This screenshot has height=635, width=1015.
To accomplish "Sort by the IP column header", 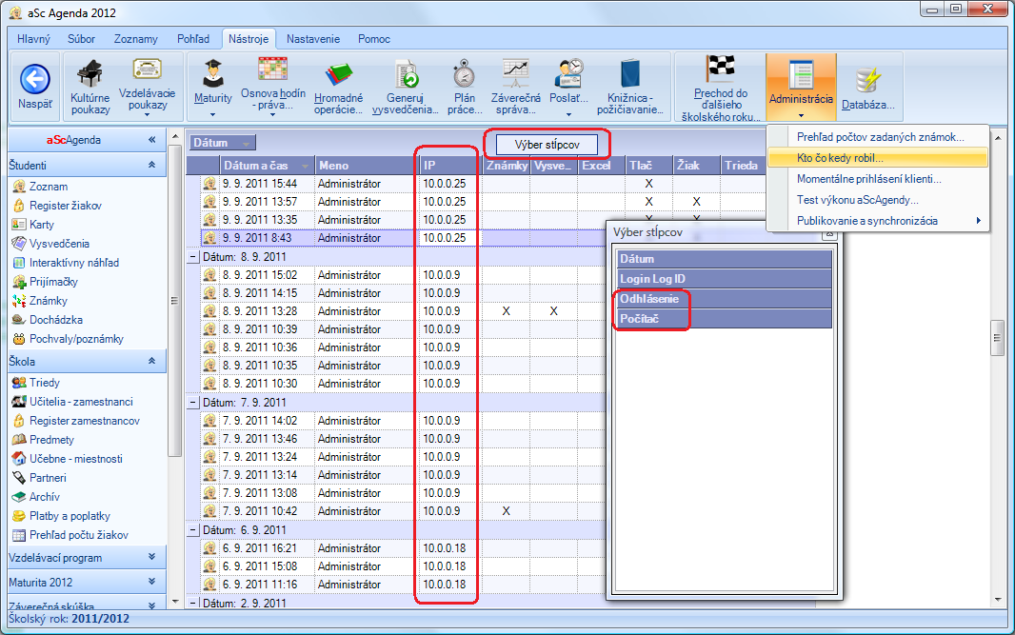I will [x=449, y=166].
